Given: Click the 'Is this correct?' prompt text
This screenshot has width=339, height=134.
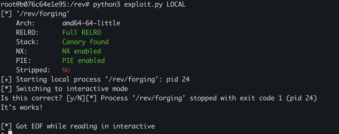Looking at the screenshot, I should (32, 98).
